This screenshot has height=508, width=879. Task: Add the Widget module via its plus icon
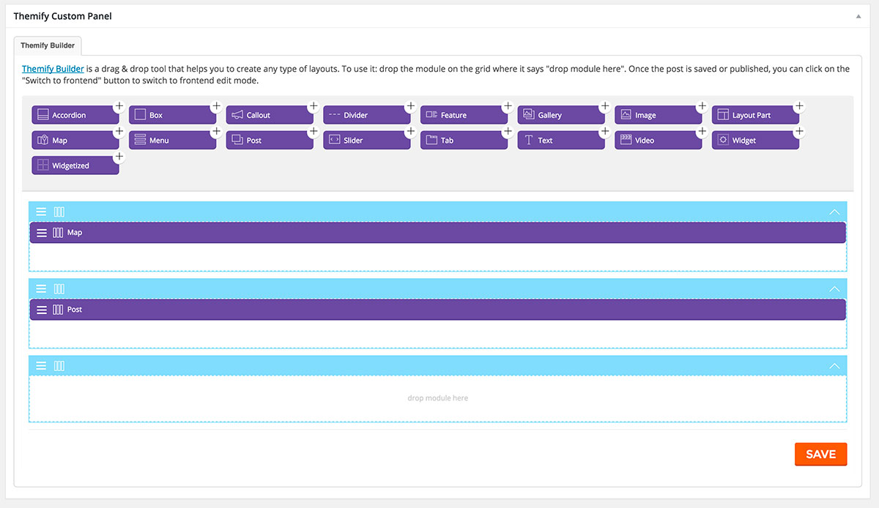tap(799, 131)
